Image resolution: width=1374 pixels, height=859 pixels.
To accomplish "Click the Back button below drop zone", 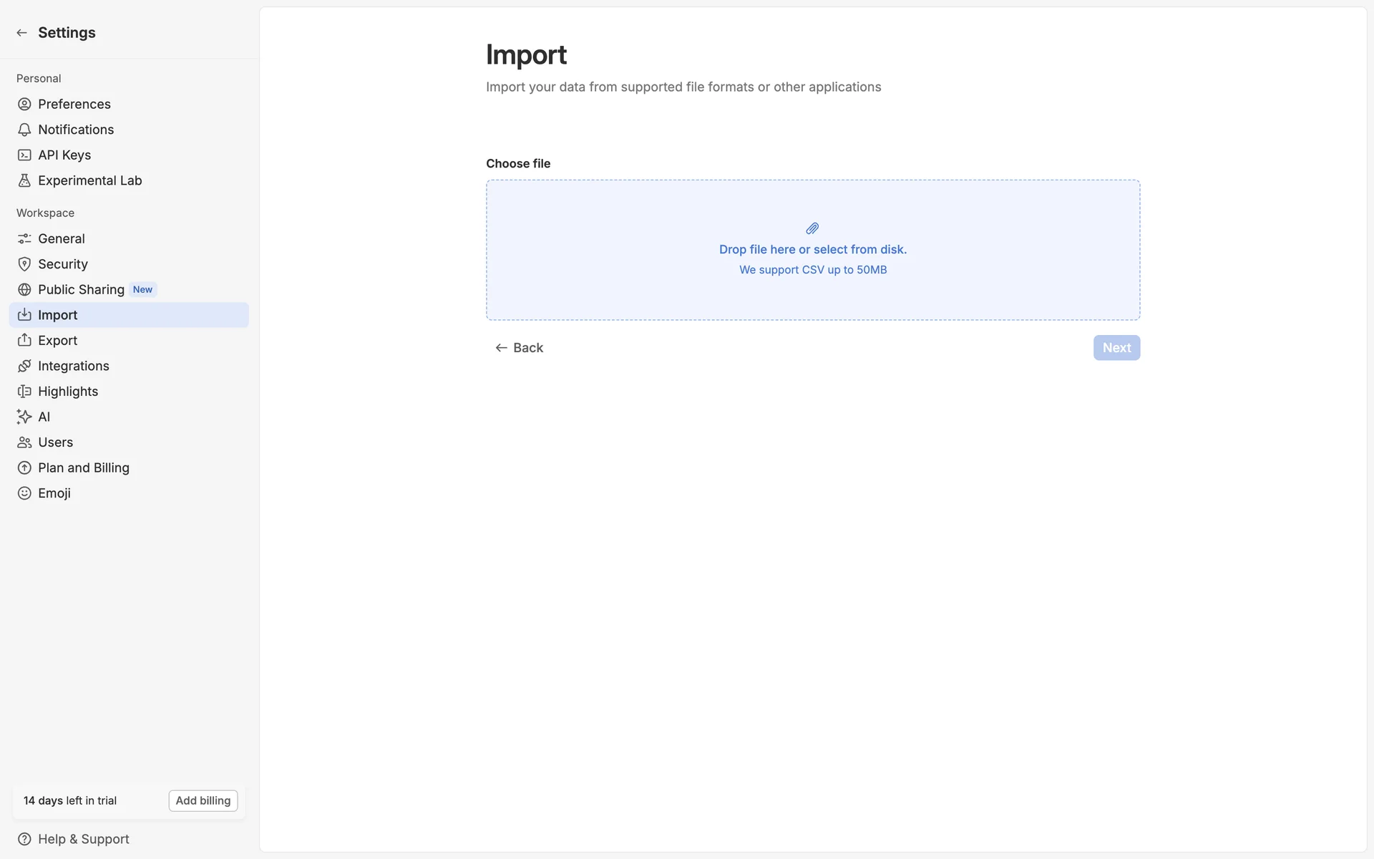I will tap(519, 348).
